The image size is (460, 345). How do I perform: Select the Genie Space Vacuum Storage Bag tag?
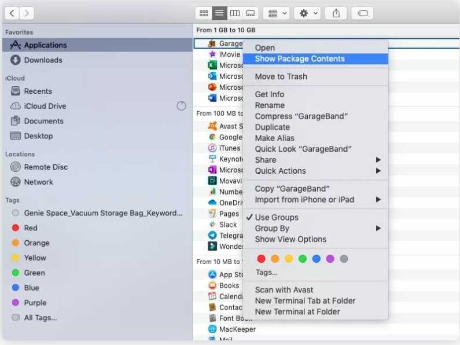pos(97,213)
